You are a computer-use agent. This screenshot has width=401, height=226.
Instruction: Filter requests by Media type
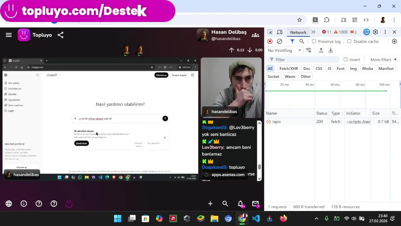click(367, 68)
